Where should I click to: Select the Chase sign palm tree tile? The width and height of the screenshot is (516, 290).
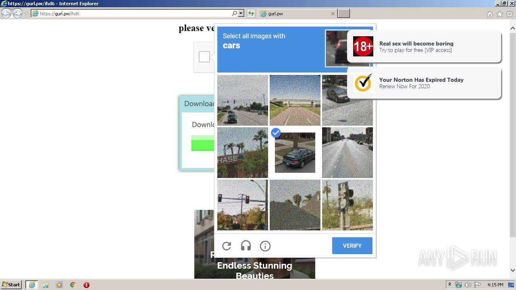pyautogui.click(x=243, y=153)
